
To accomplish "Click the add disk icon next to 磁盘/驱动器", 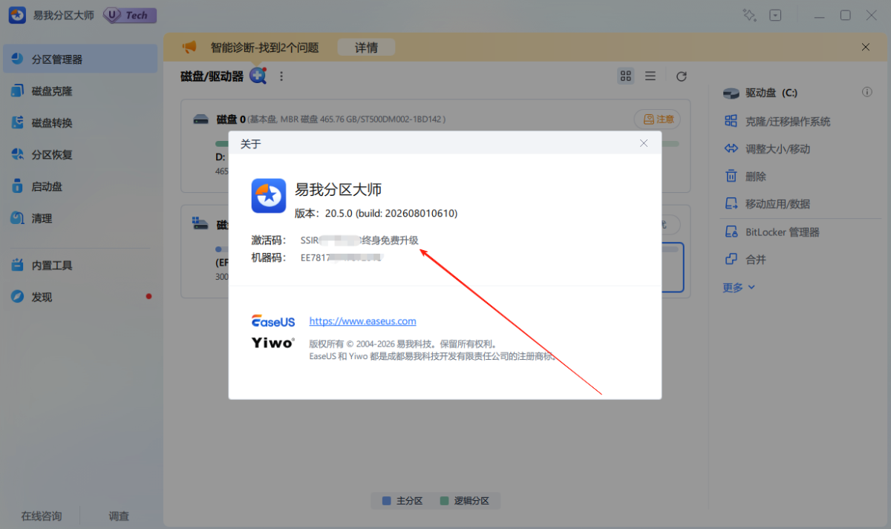I will pyautogui.click(x=258, y=76).
